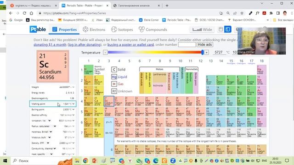Click the pen/eyedropper extension icon

pyautogui.click(x=250, y=13)
